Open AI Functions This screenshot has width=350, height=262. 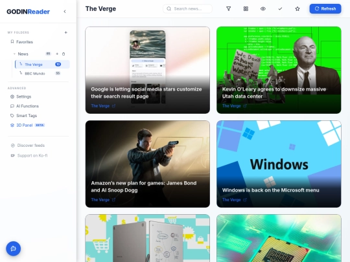point(25,106)
